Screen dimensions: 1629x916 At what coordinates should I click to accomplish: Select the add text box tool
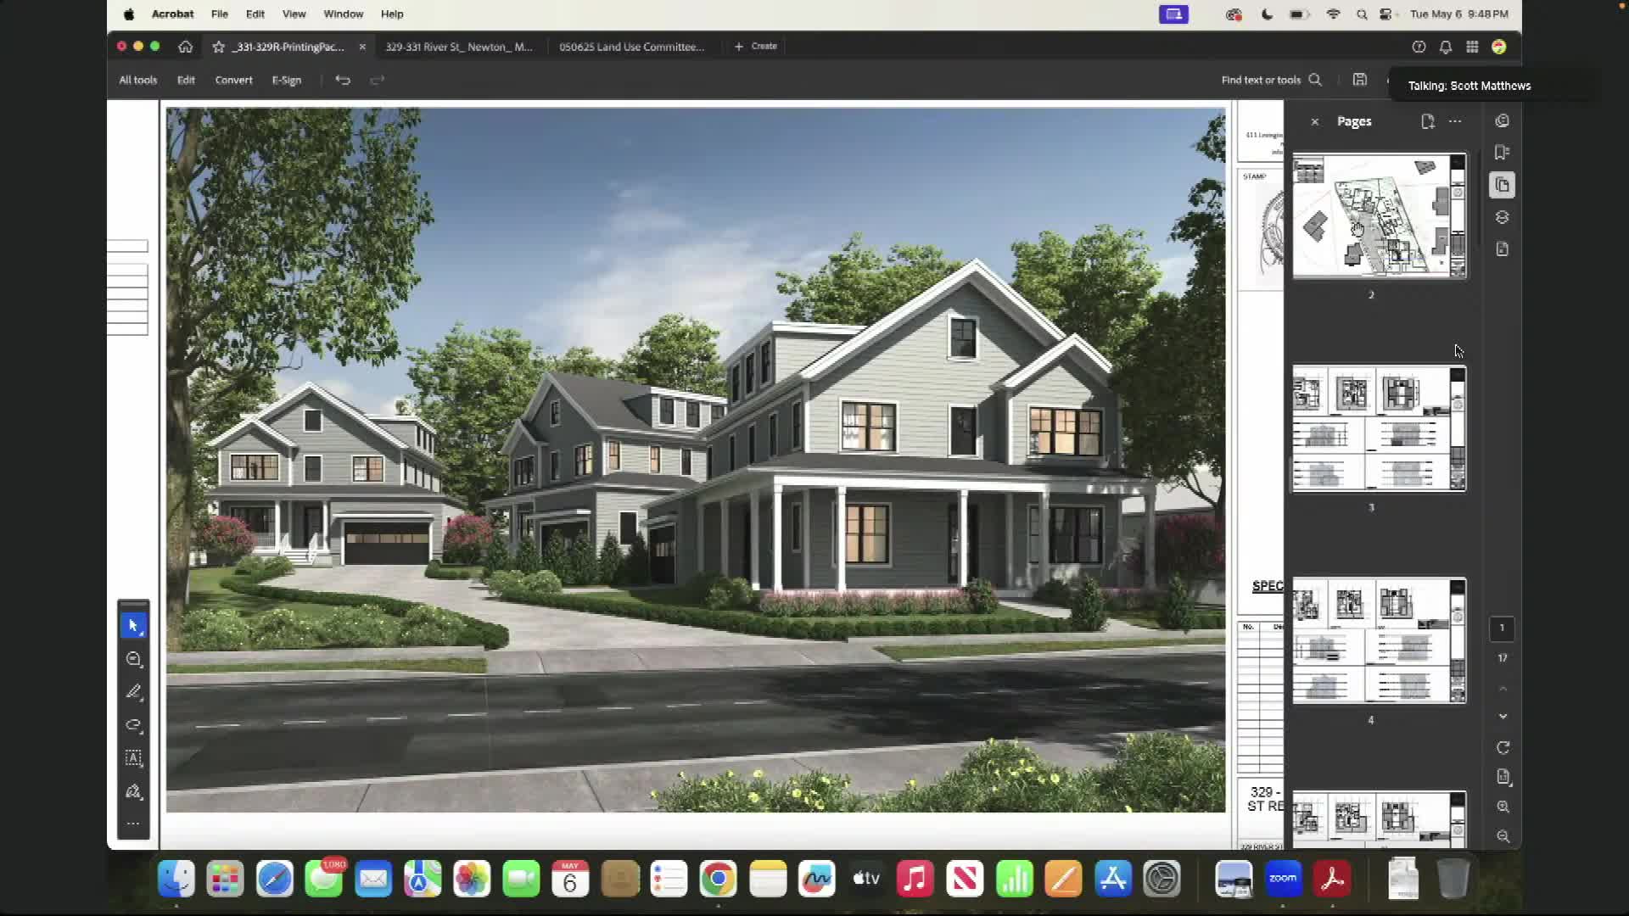(x=133, y=758)
